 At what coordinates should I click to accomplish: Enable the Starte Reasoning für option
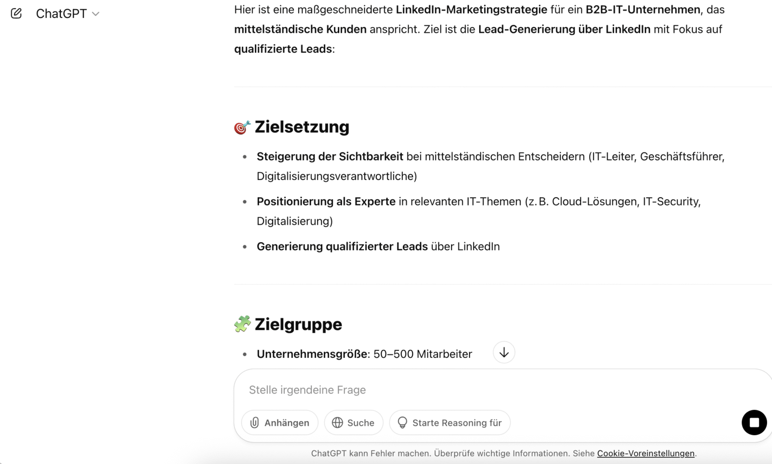pyautogui.click(x=450, y=423)
